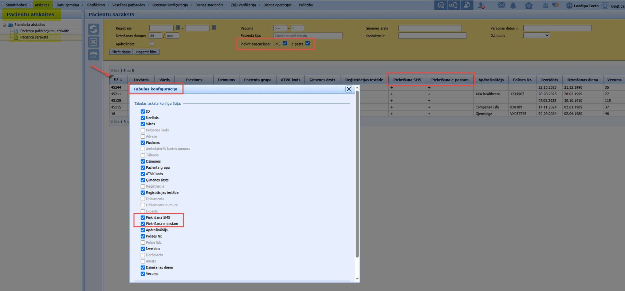Click the heart with leaf icon
Image resolution: width=625 pixels, height=291 pixels.
pos(555,5)
